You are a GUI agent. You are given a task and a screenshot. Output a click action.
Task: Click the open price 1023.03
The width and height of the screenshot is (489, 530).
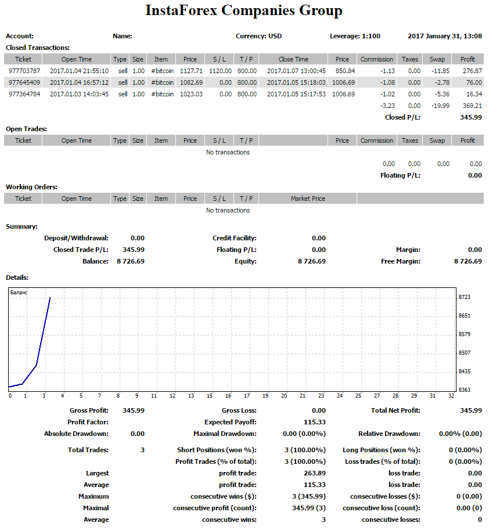click(x=191, y=94)
